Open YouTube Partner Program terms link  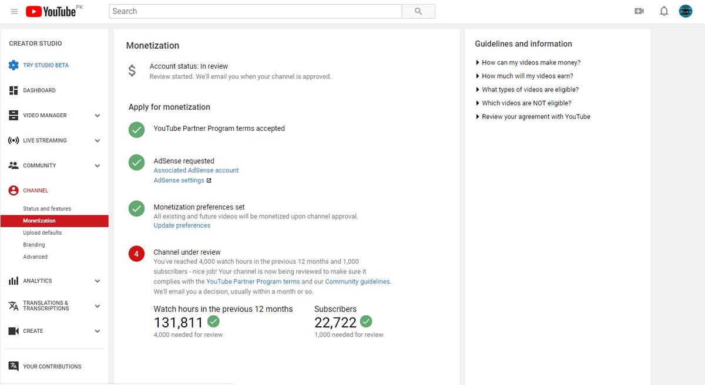click(253, 282)
